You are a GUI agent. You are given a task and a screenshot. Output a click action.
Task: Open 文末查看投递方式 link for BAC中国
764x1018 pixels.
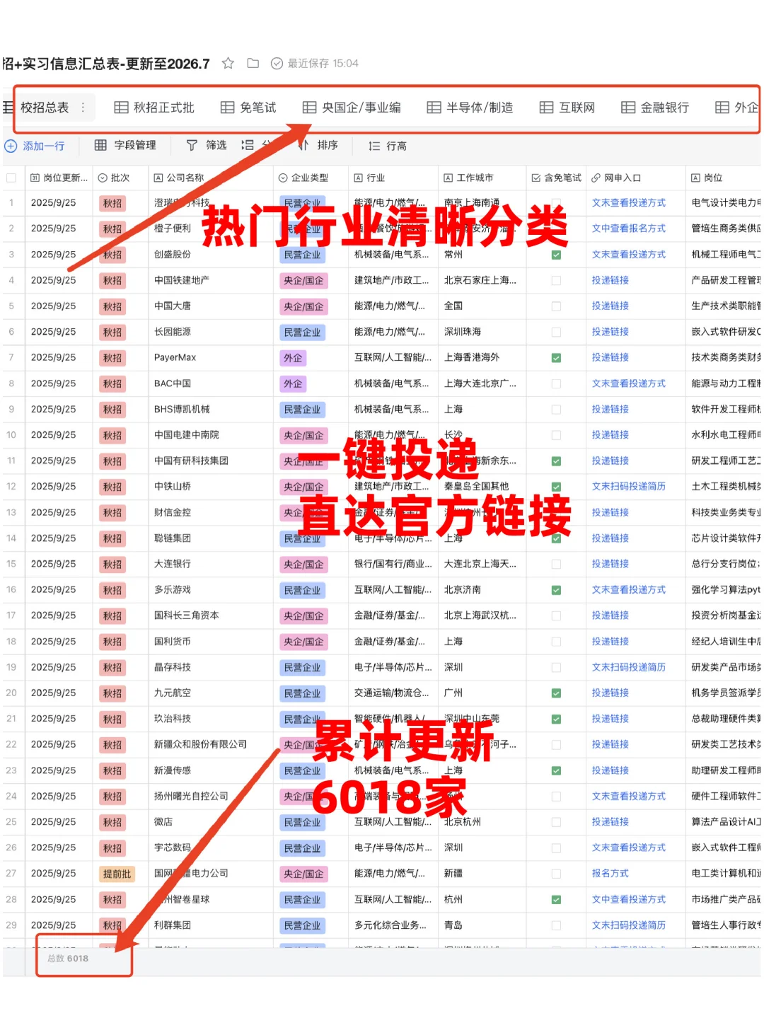pos(628,383)
